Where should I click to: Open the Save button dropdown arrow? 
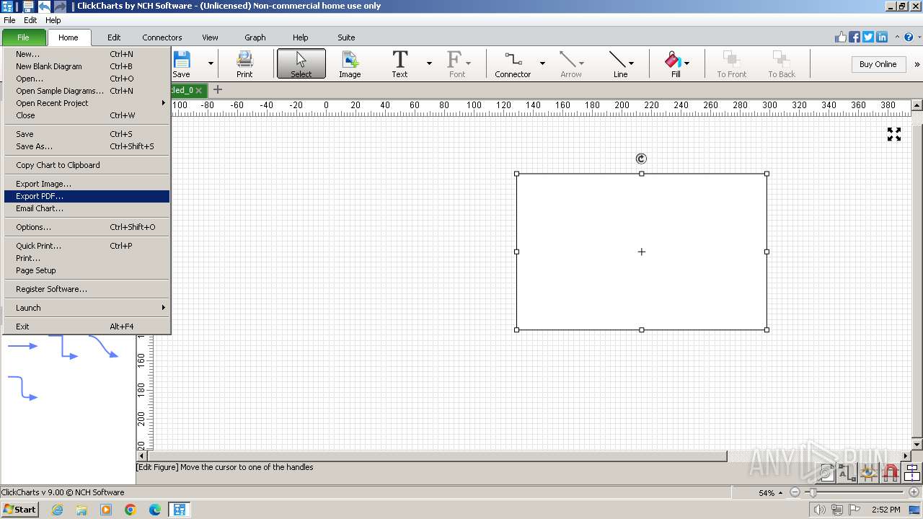tap(211, 63)
